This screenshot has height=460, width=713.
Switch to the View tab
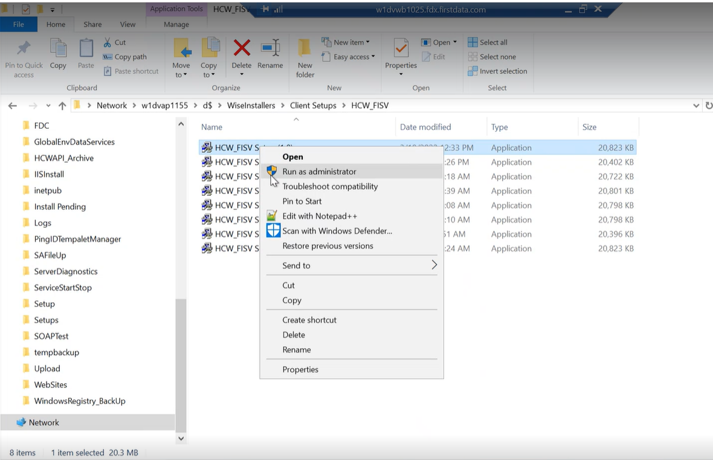click(127, 24)
